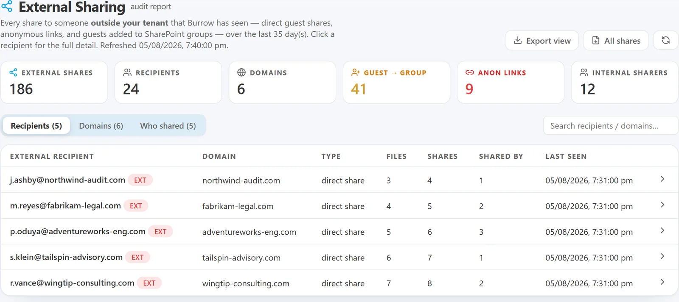Click EXT badge next to m.reyes@fabrikam-legal.com
The width and height of the screenshot is (679, 302).
(136, 206)
